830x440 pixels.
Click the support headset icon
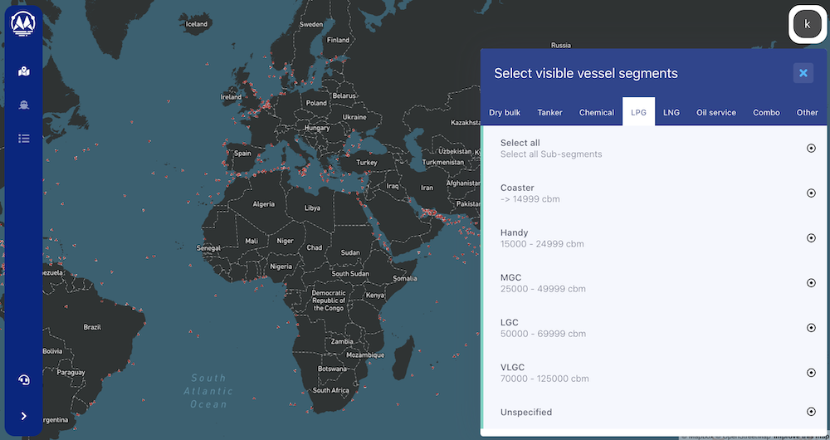(24, 380)
